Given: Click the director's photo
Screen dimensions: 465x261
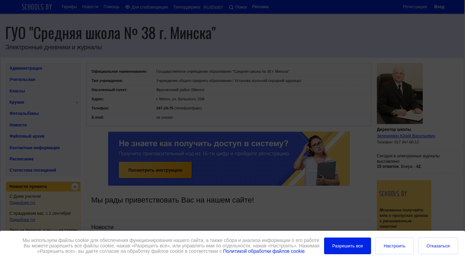Looking at the screenshot, I should (400, 93).
